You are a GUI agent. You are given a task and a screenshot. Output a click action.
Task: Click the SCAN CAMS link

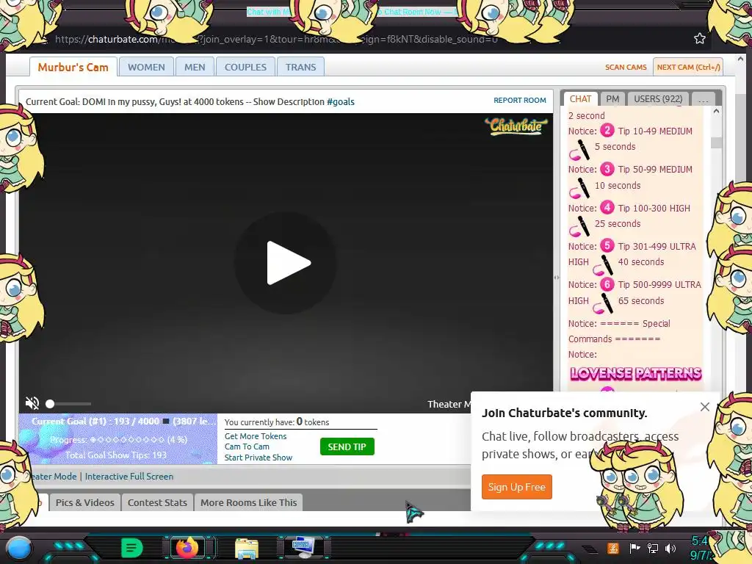pos(626,67)
